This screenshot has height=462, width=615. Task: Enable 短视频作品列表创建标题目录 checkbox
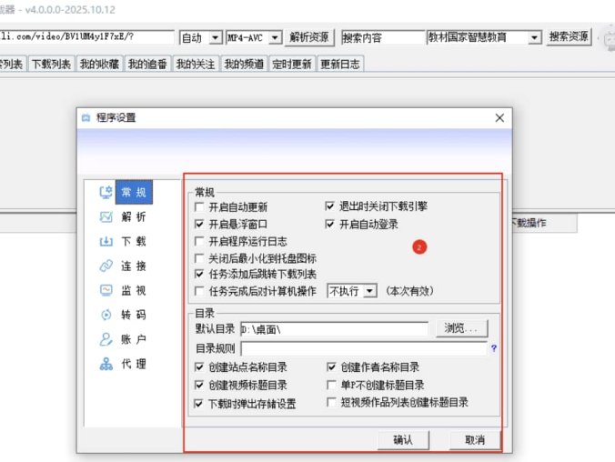[x=331, y=402]
